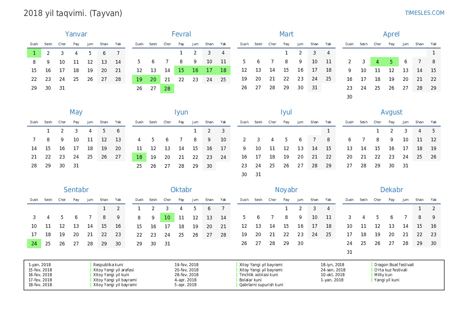This screenshot has height=331, width=468.
Task: Select the Sentabr month heading
Action: pyautogui.click(x=76, y=190)
